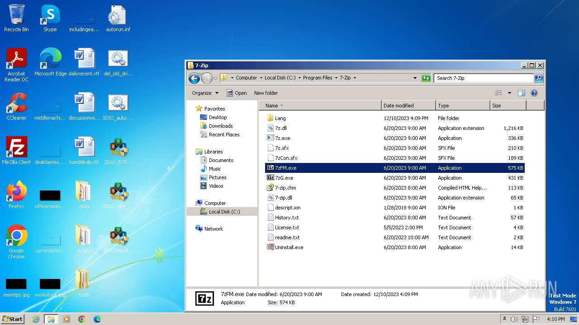Click the Open toolbar button
This screenshot has width=579, height=325.
237,93
